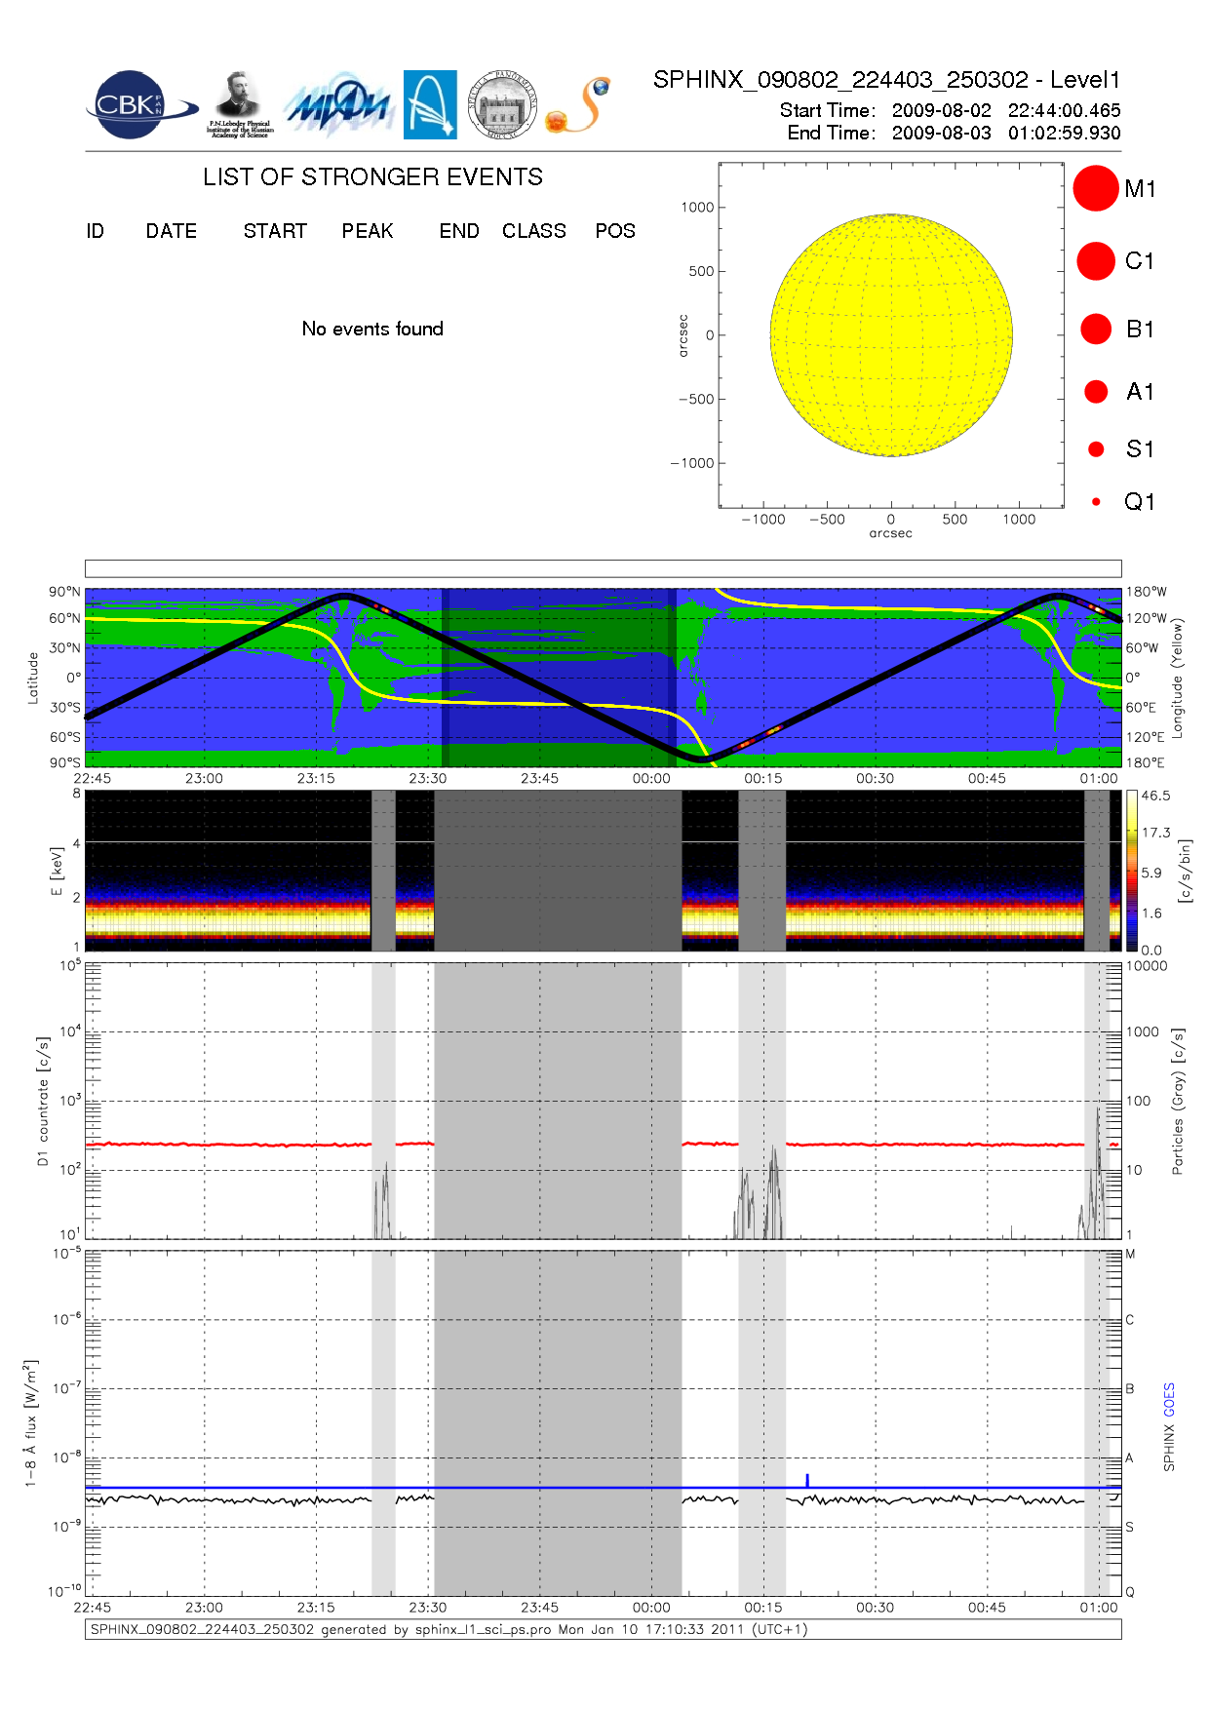Select the M1 class red legend circle
The height and width of the screenshot is (1710, 1209).
pos(1096,188)
